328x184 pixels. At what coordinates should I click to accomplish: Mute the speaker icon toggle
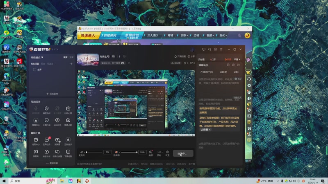(116, 152)
